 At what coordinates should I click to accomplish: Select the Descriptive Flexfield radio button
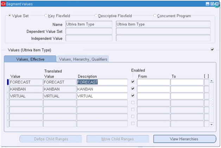[96, 15]
